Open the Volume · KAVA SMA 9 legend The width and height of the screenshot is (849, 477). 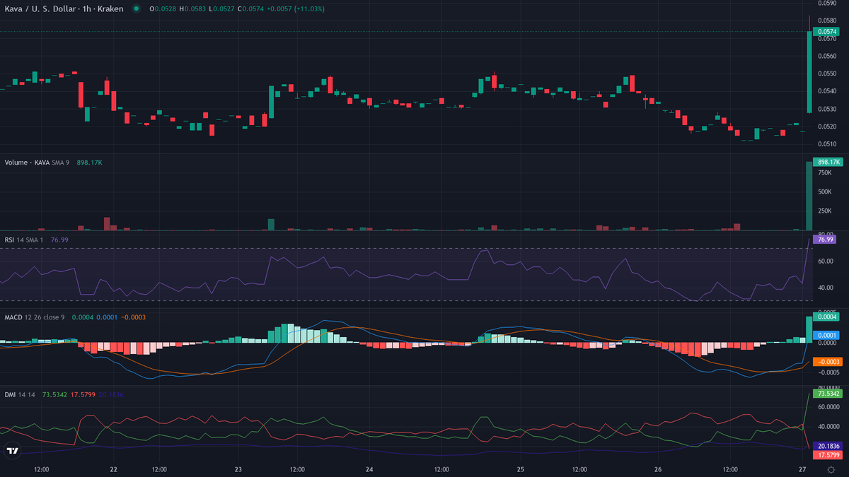tap(38, 163)
